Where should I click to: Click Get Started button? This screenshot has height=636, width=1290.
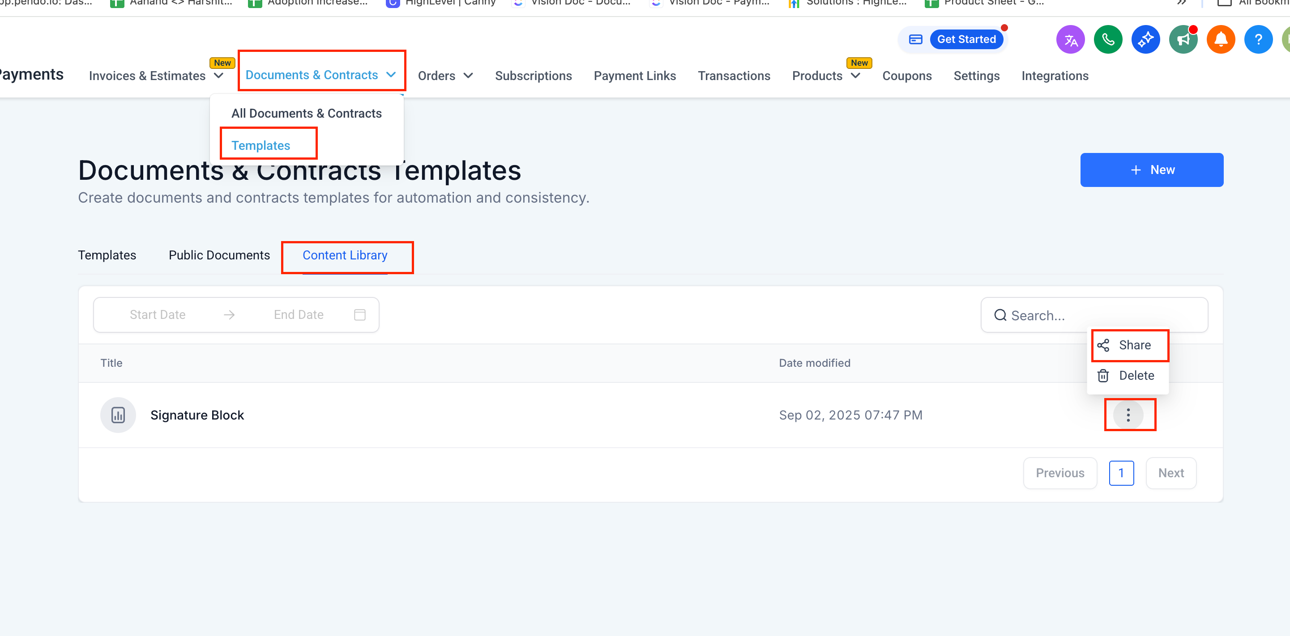coord(966,39)
